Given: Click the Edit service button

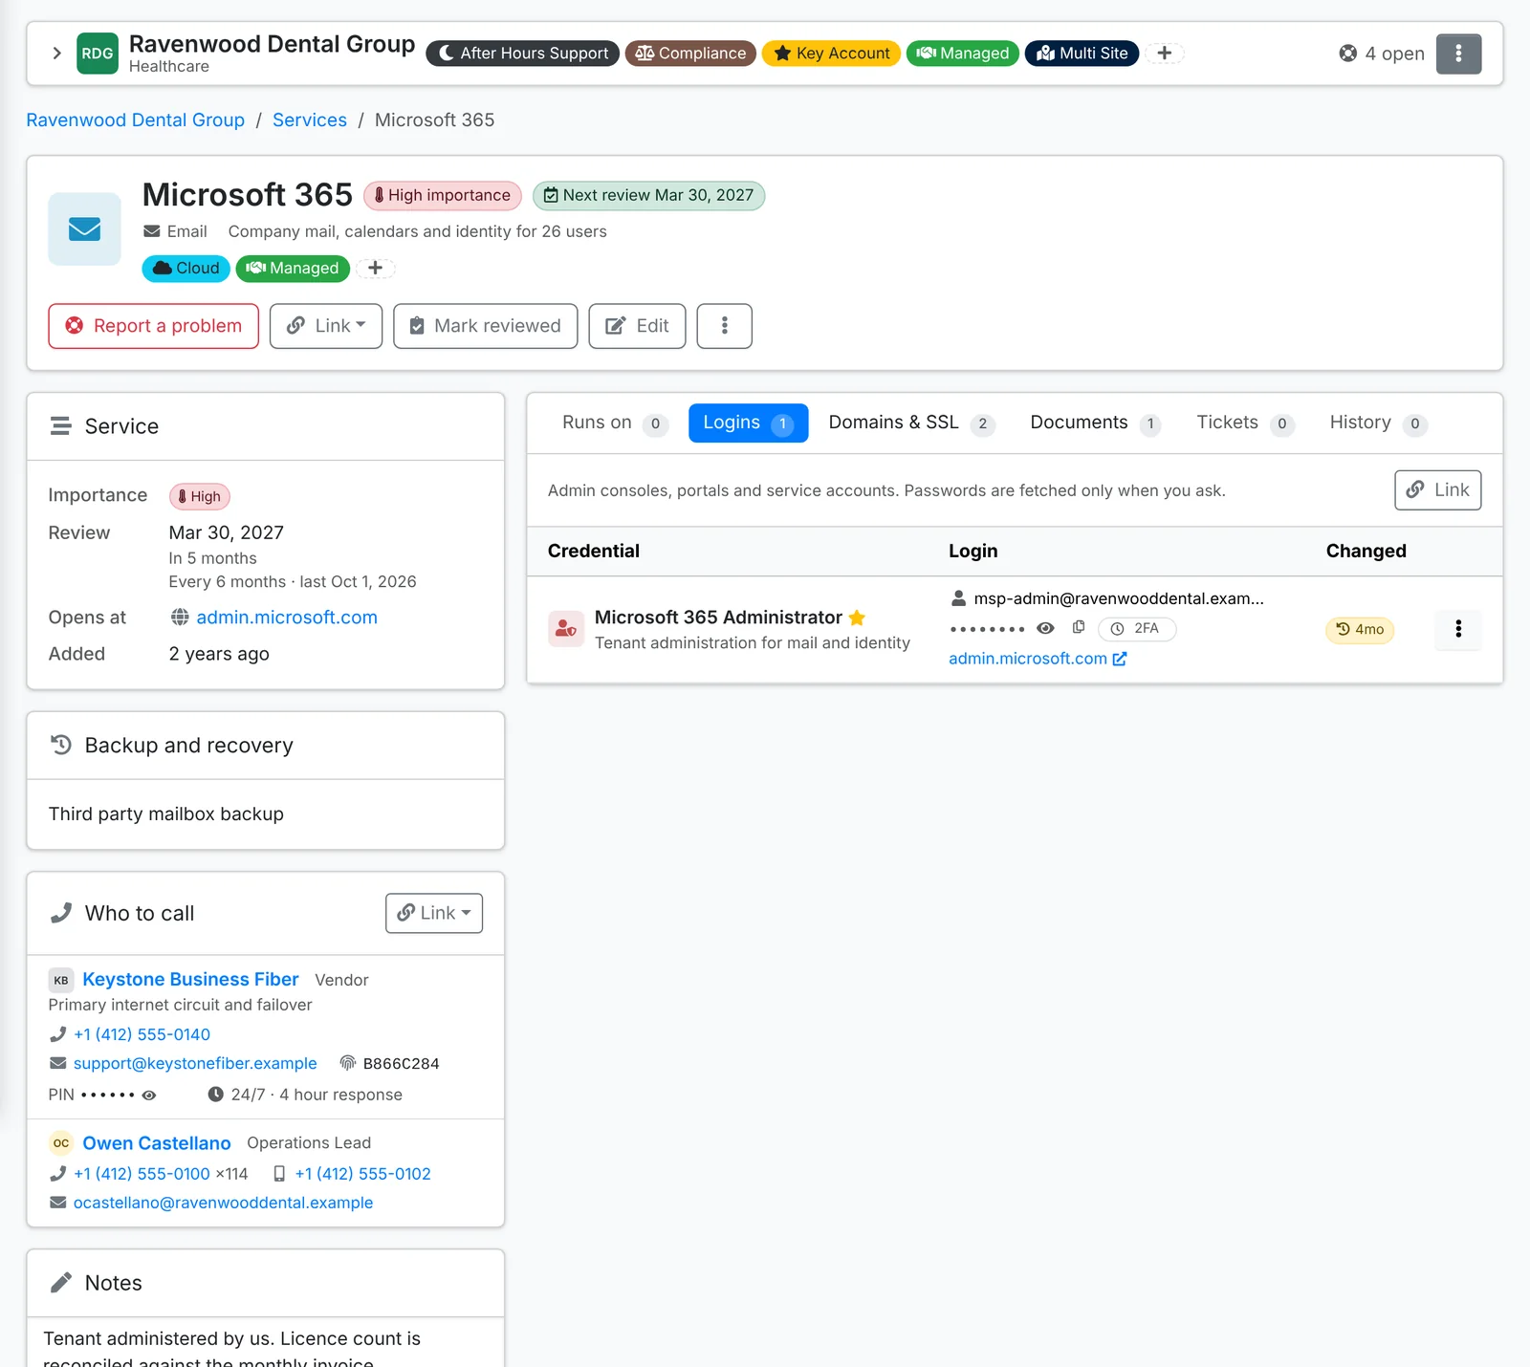Looking at the screenshot, I should (637, 326).
